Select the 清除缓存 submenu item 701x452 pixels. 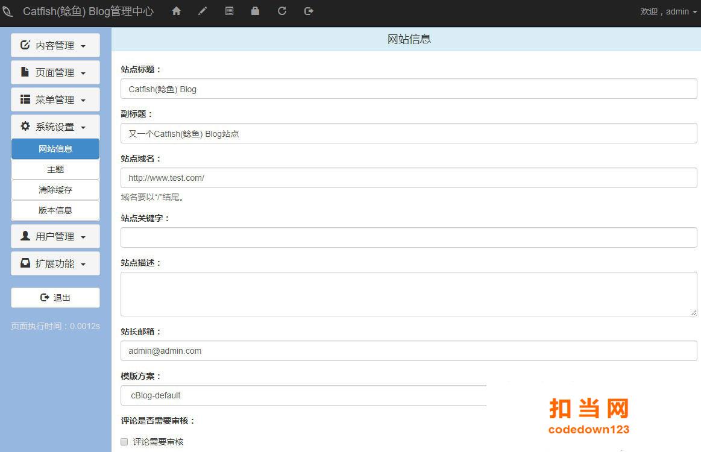click(55, 190)
